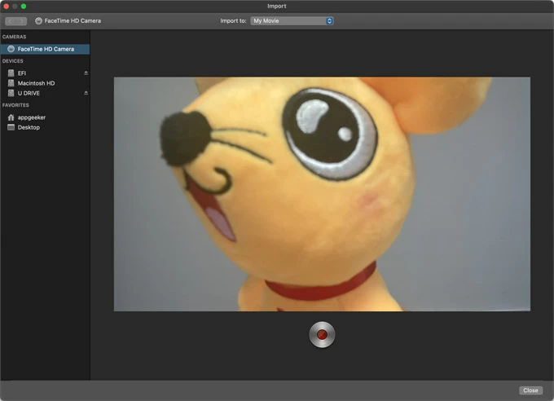Select FaceTime HD Camera in the sidebar
The image size is (554, 401).
coord(46,49)
